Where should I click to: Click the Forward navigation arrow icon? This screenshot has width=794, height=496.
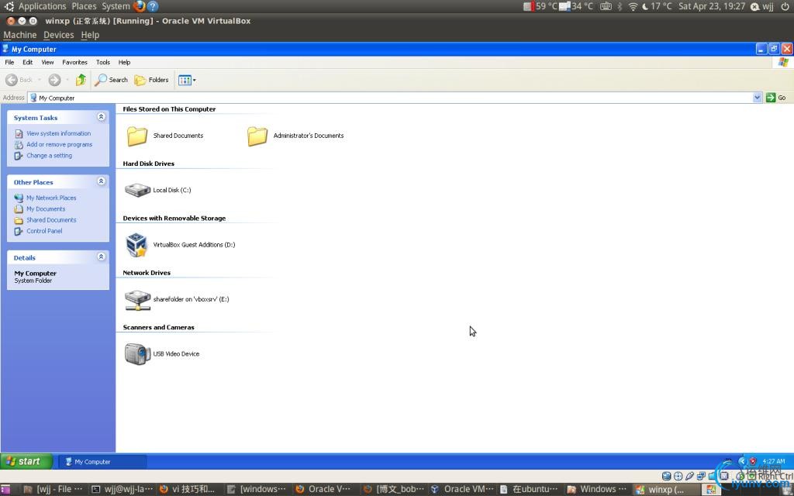[x=54, y=80]
